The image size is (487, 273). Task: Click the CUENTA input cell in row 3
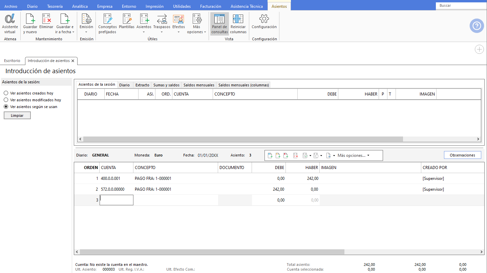pyautogui.click(x=116, y=200)
